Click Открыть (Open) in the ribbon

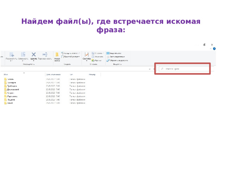pos(98,53)
